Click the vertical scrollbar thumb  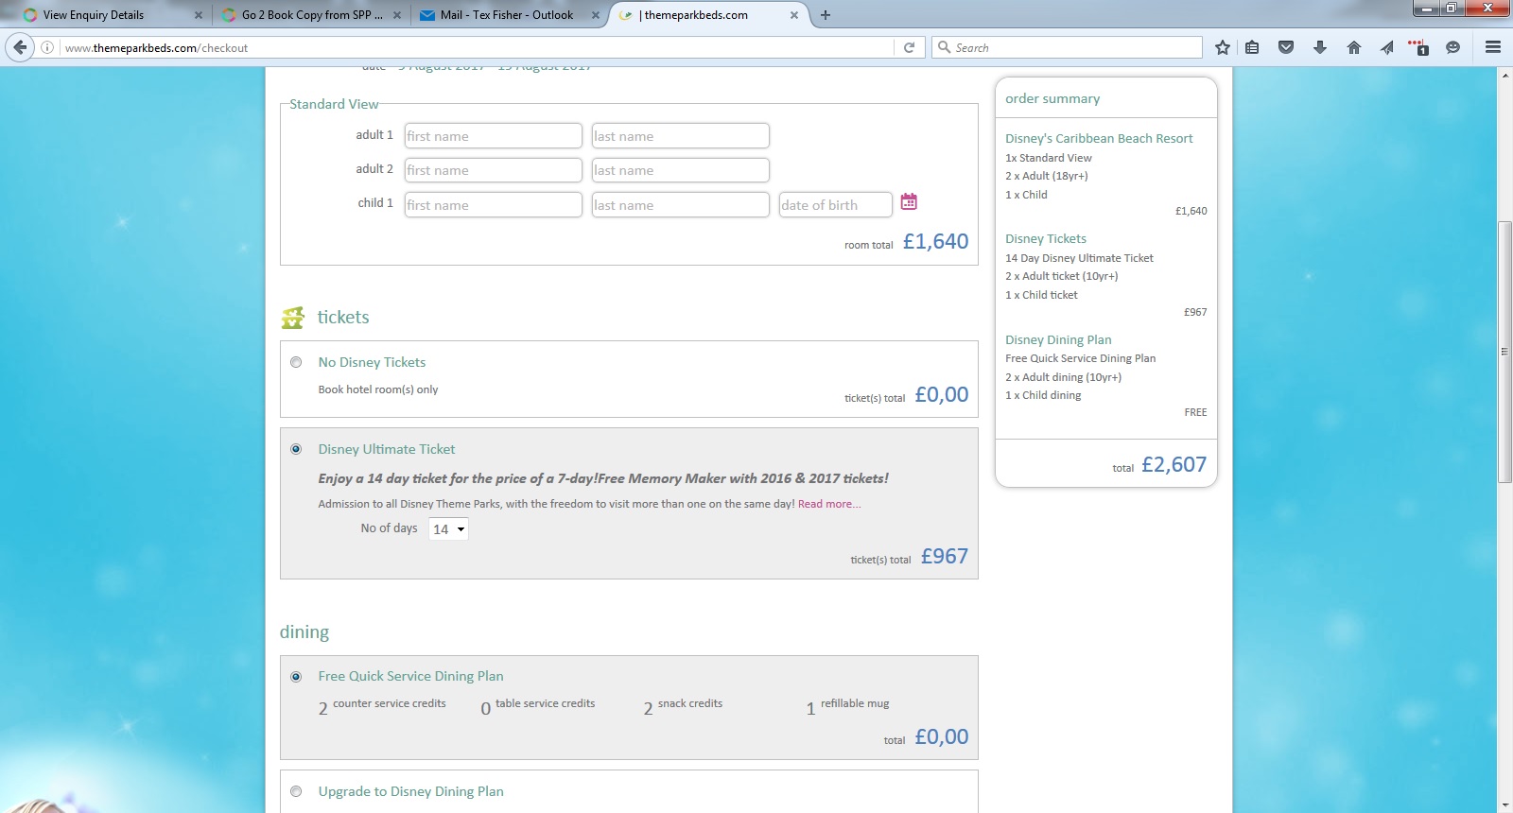tap(1504, 352)
